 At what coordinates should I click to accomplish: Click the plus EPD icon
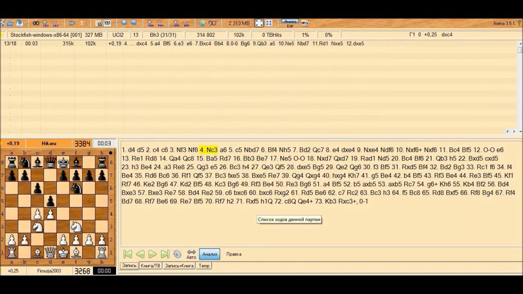click(x=176, y=23)
